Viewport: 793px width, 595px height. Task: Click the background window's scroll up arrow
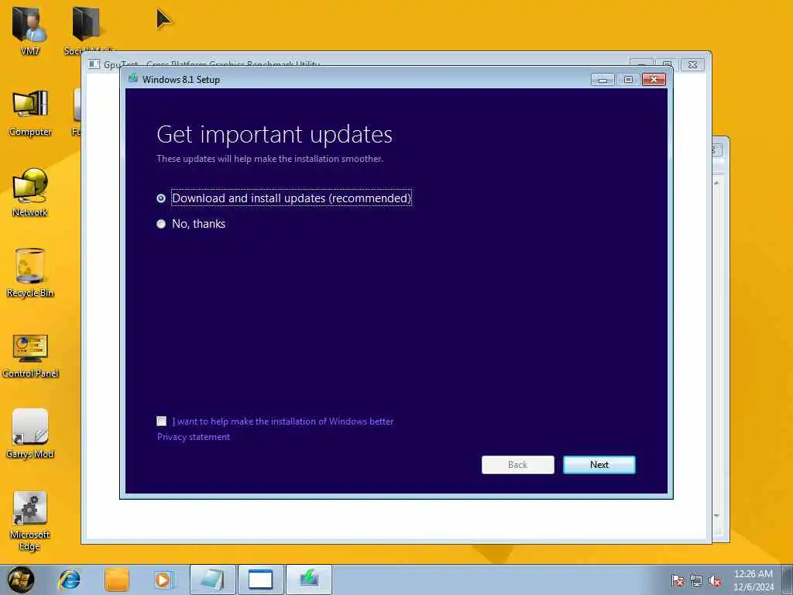click(x=716, y=183)
